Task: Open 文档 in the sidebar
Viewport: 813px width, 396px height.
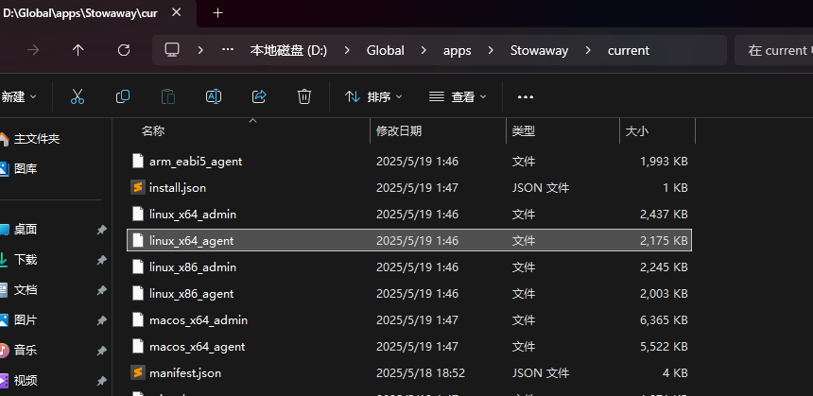Action: coord(25,290)
